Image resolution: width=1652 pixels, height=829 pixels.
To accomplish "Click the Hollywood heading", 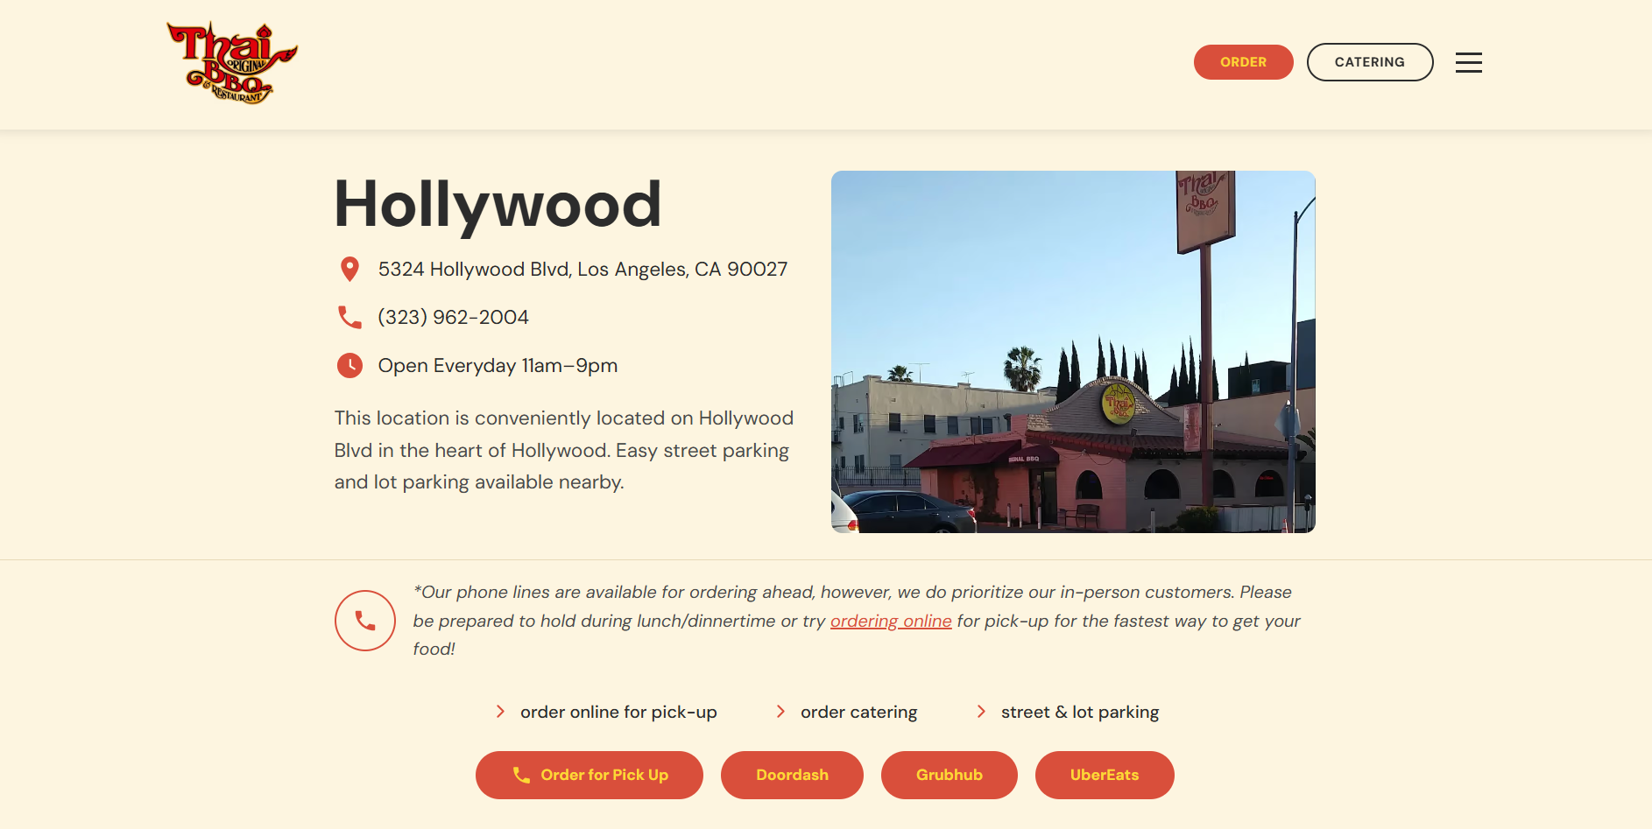I will (498, 204).
